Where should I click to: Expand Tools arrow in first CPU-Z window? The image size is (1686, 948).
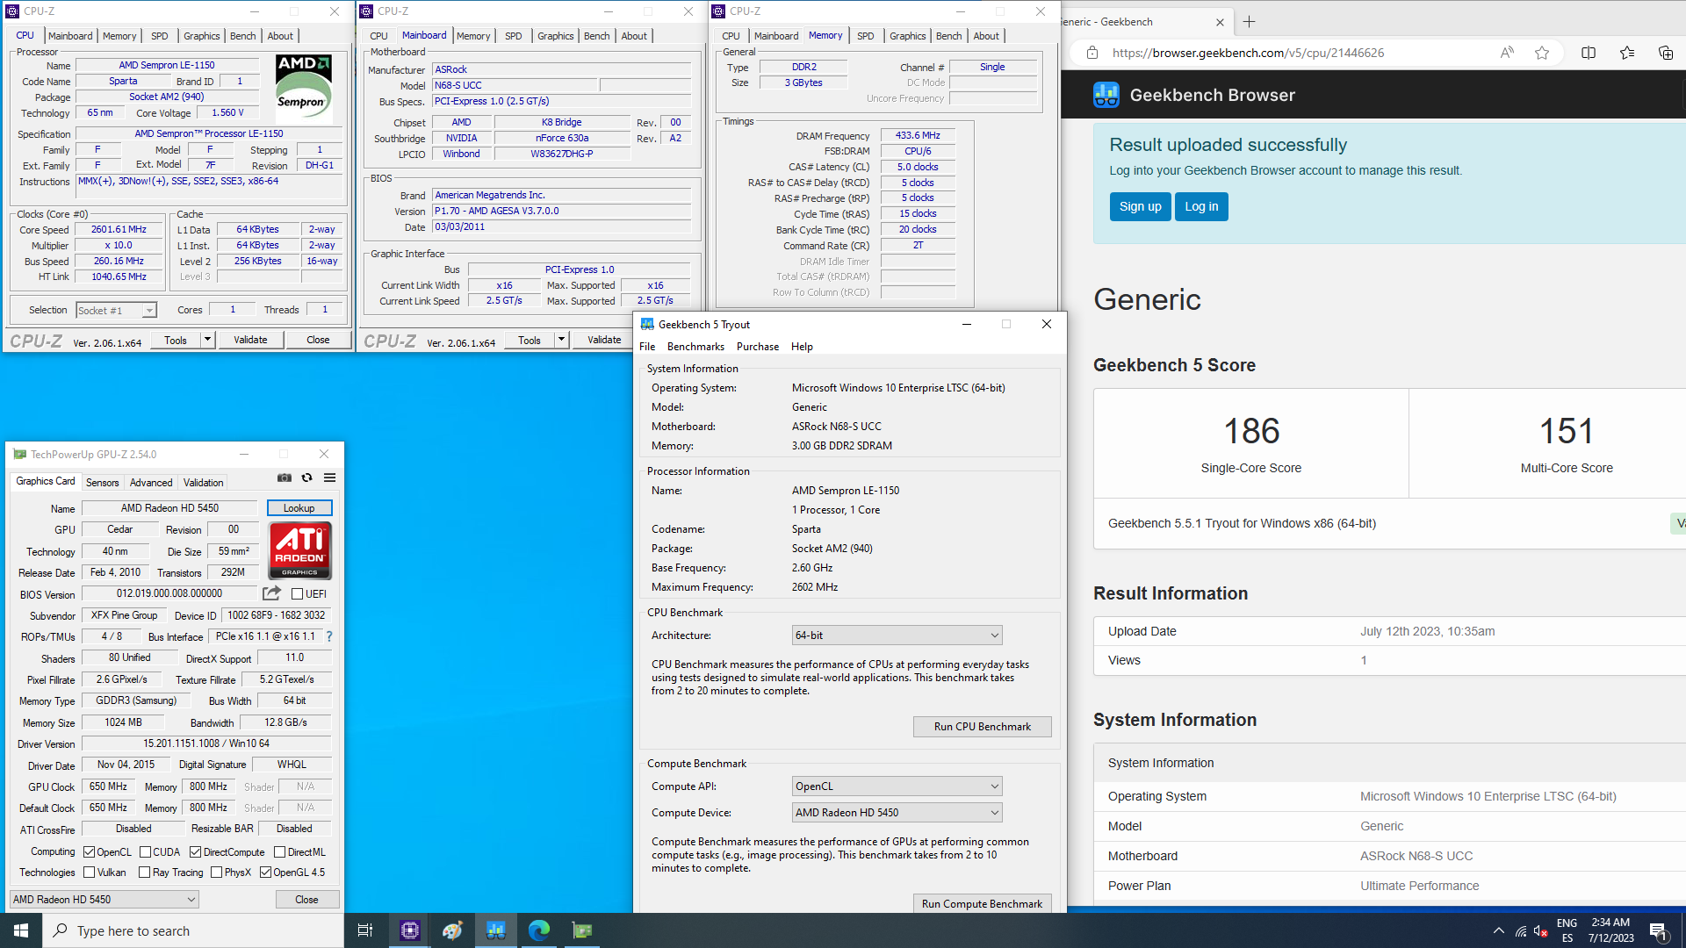tap(207, 340)
